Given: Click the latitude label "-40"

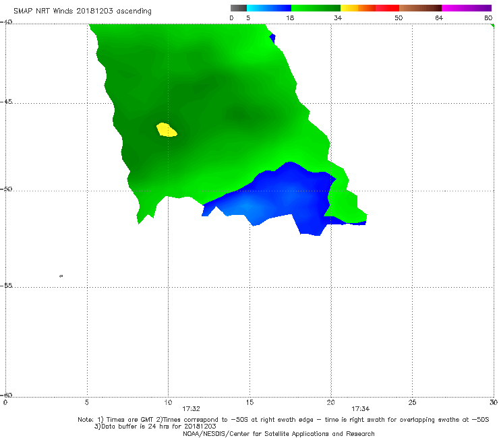Looking at the screenshot, I should (6, 22).
